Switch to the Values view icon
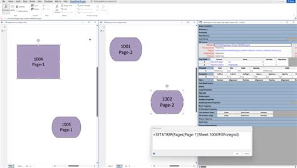The height and width of the screenshot is (168, 297). [x=13, y=8]
